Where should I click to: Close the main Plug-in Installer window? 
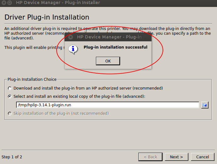point(4,3)
